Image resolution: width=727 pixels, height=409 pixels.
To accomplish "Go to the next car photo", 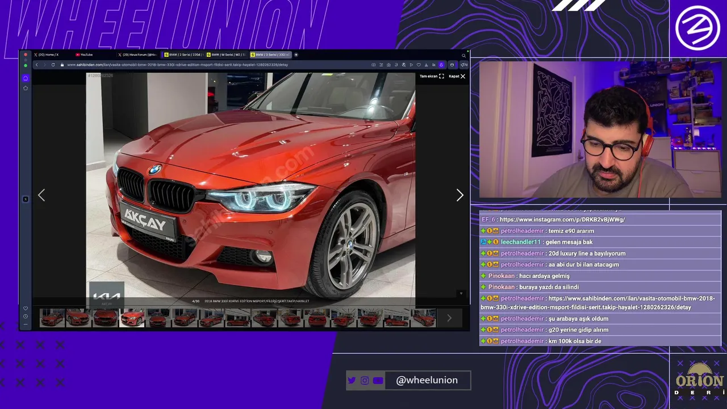I will pos(459,195).
